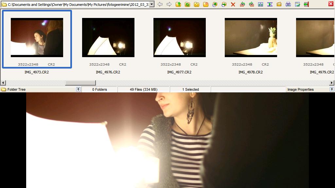Select the IMG_4977.CR2 thumbnail

click(180, 38)
